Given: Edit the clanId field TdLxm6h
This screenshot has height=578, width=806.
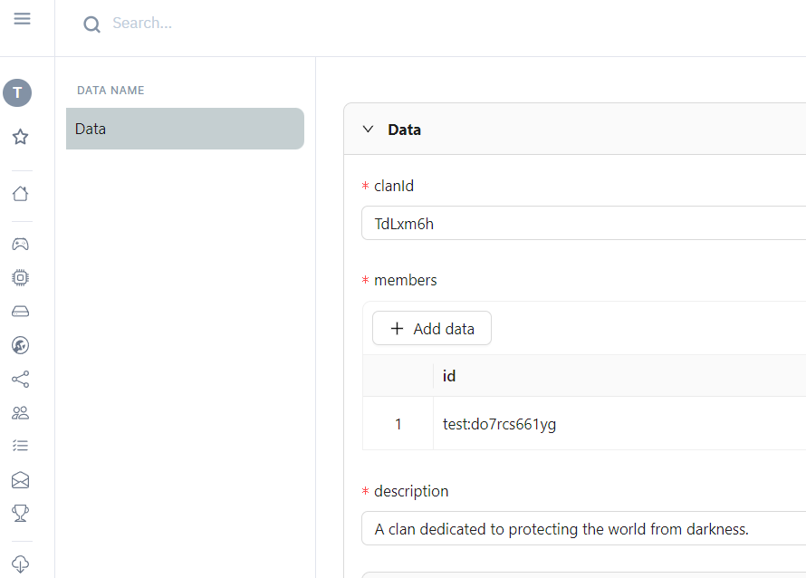Looking at the screenshot, I should (x=583, y=223).
